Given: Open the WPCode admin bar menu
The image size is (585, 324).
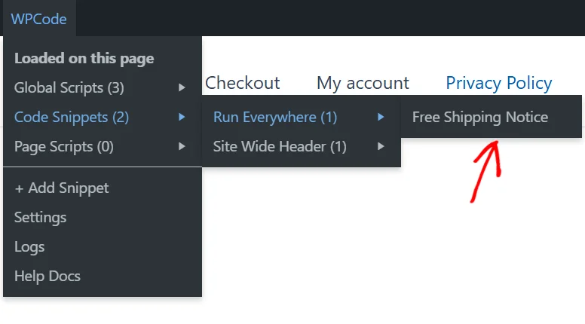Looking at the screenshot, I should point(38,19).
